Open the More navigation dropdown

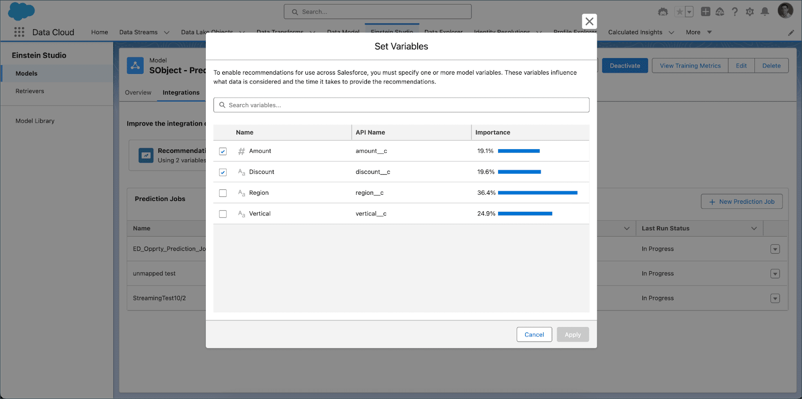tap(699, 32)
